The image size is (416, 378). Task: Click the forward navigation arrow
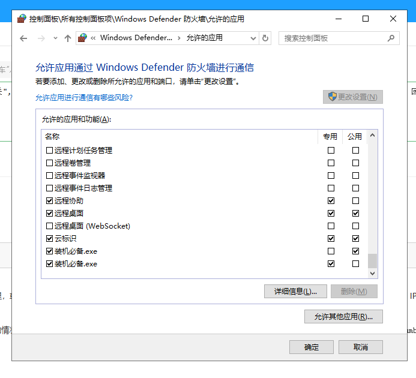[x=41, y=38]
